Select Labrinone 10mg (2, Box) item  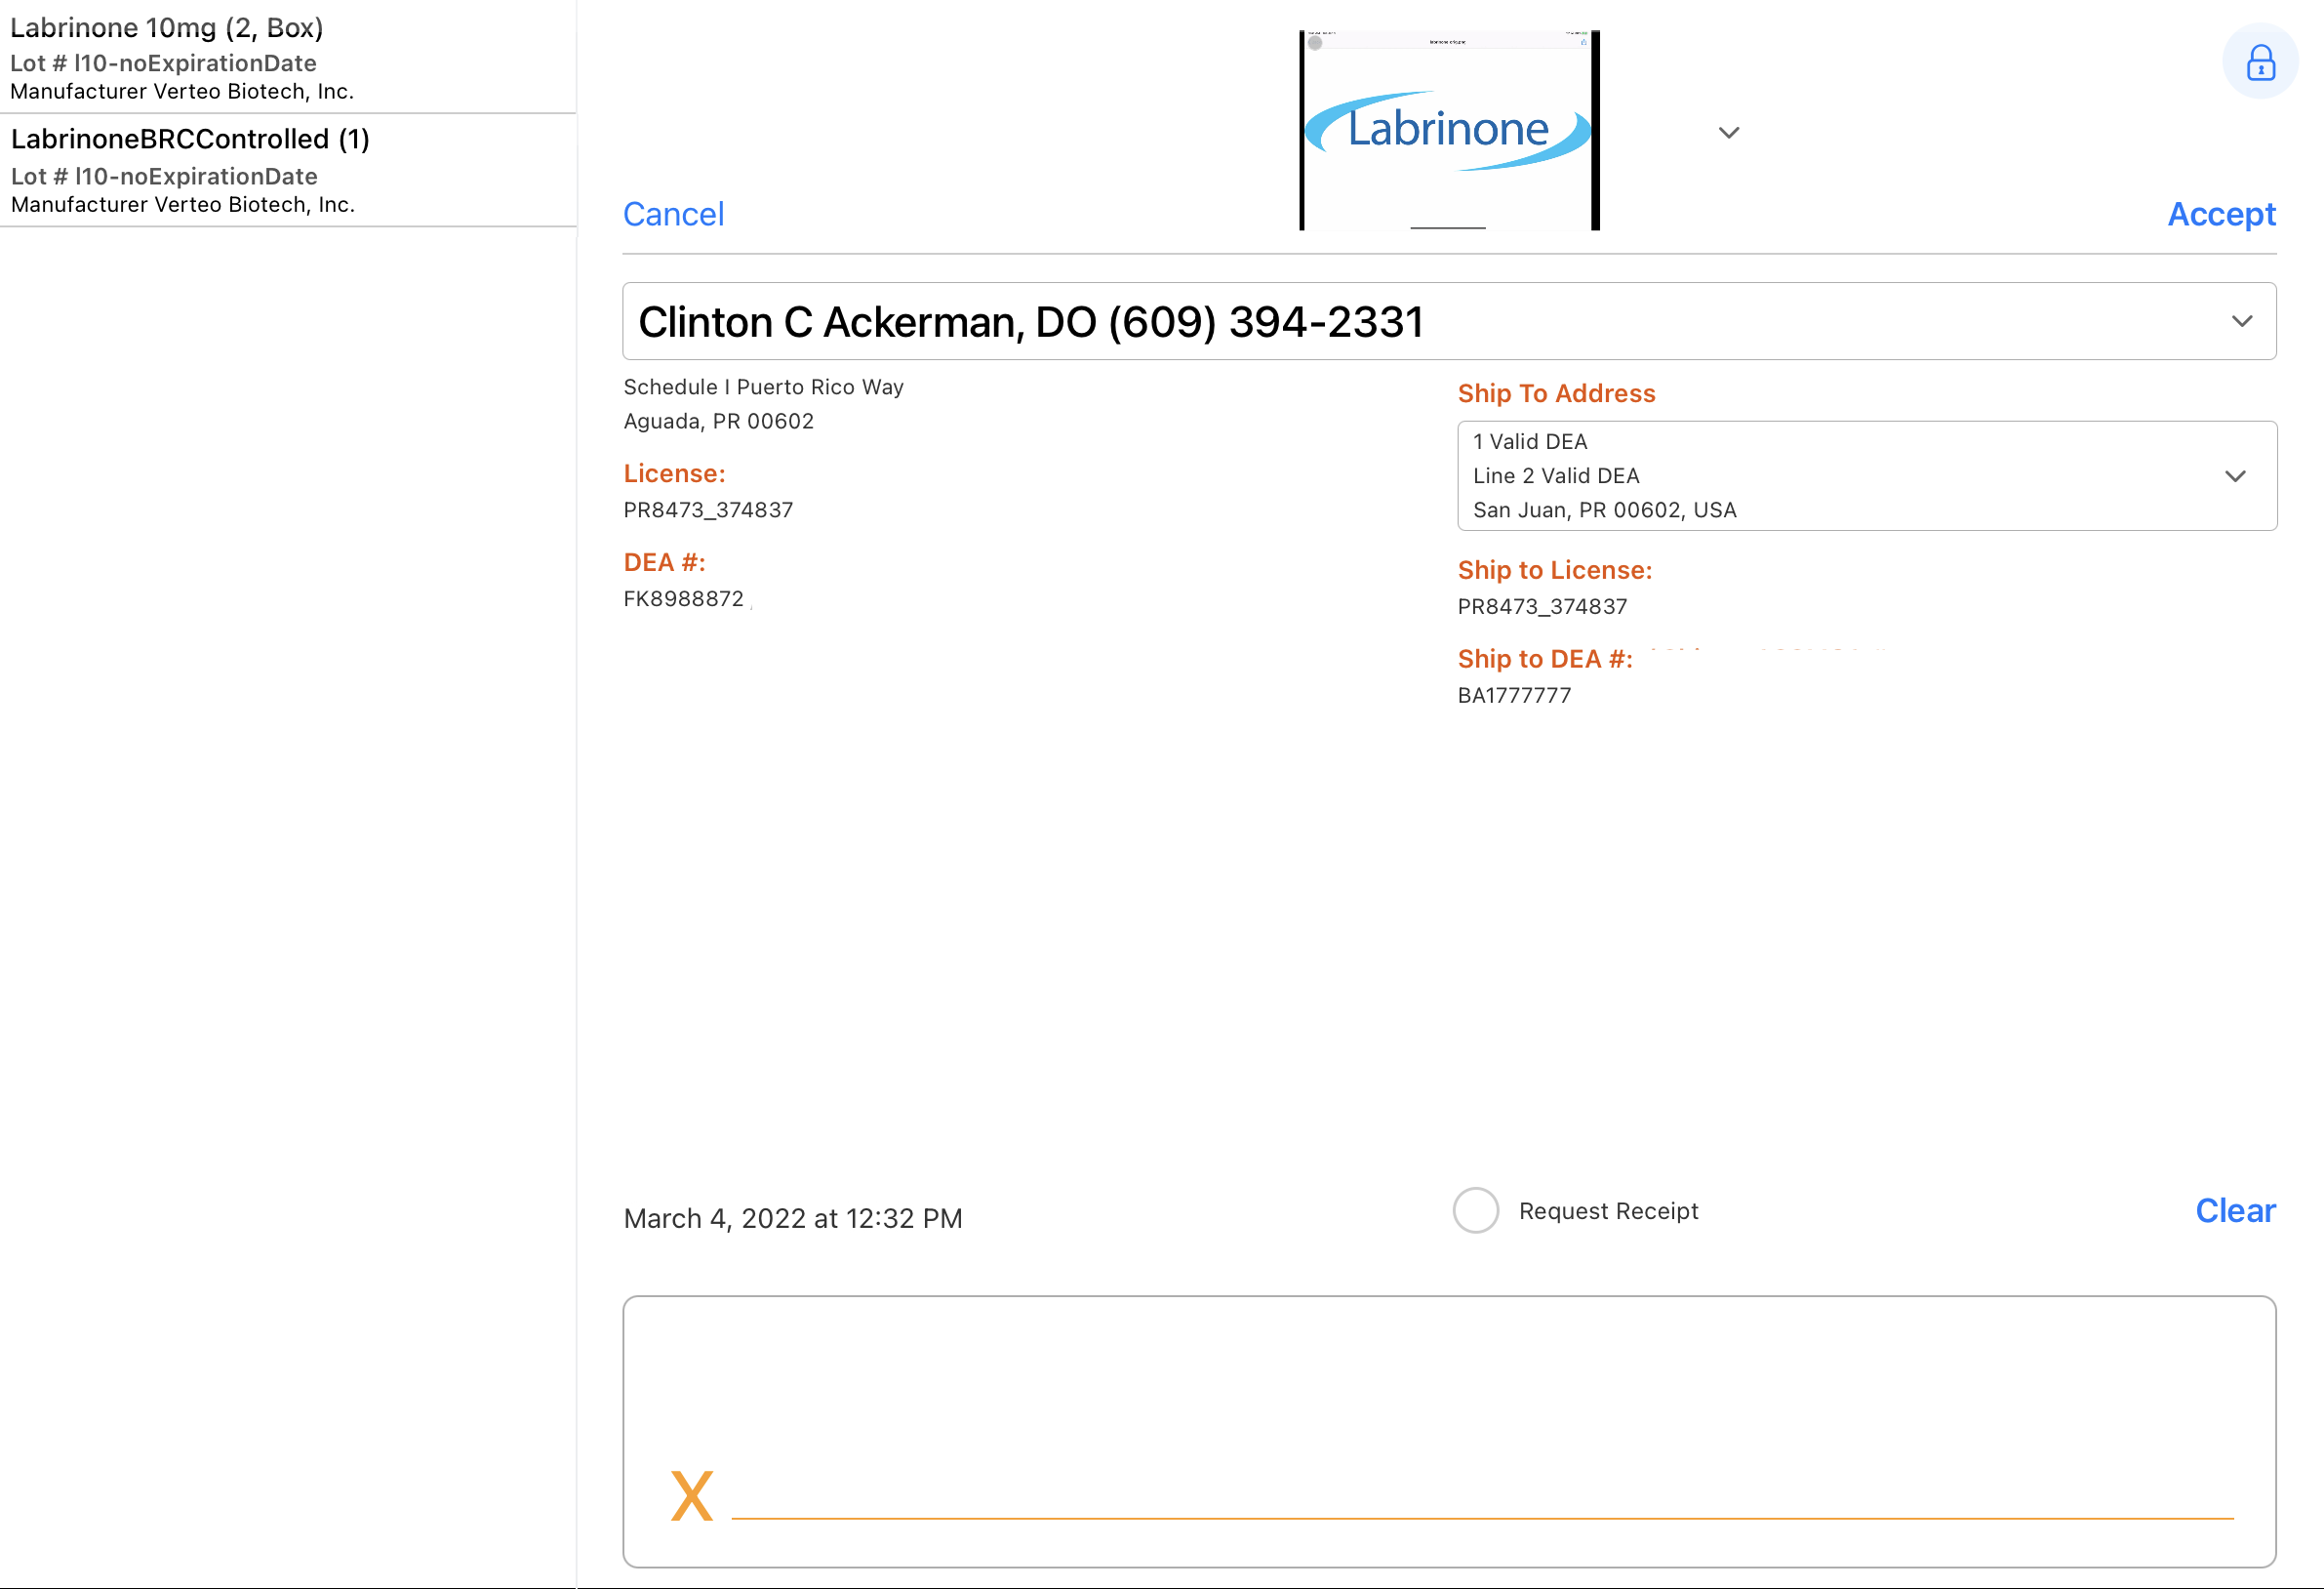tap(166, 28)
